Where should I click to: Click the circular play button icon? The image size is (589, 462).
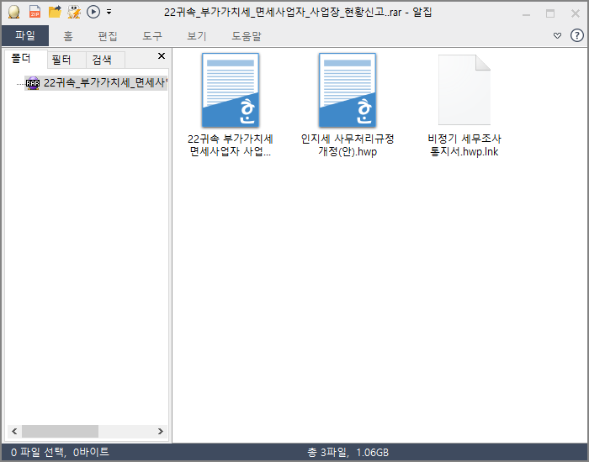[93, 12]
